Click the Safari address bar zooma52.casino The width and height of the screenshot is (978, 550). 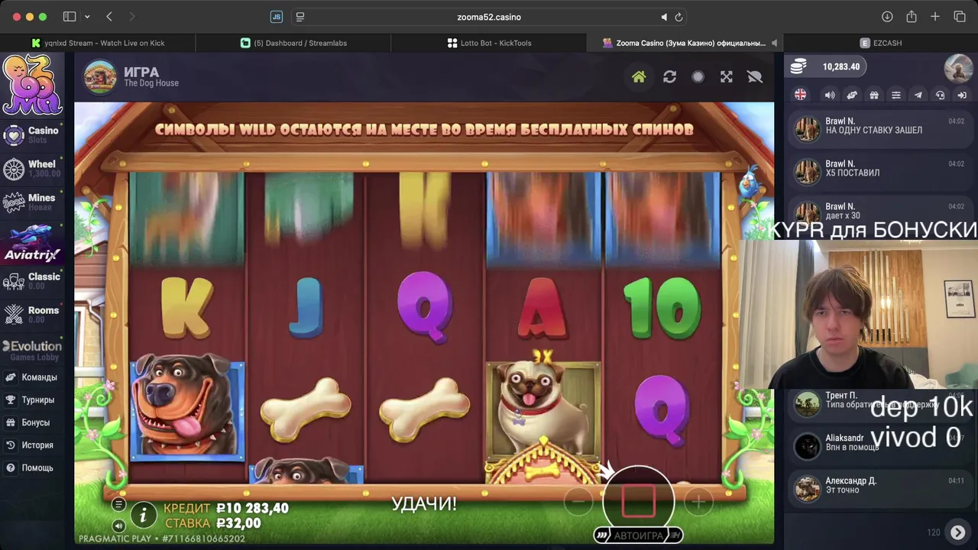489,17
